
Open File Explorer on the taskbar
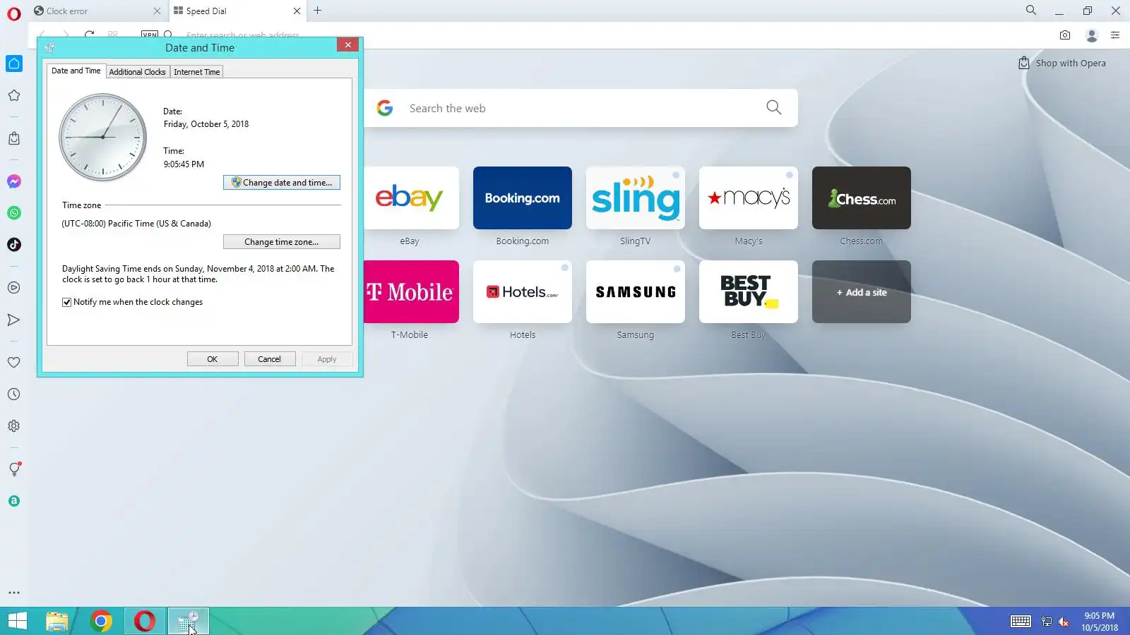[57, 621]
